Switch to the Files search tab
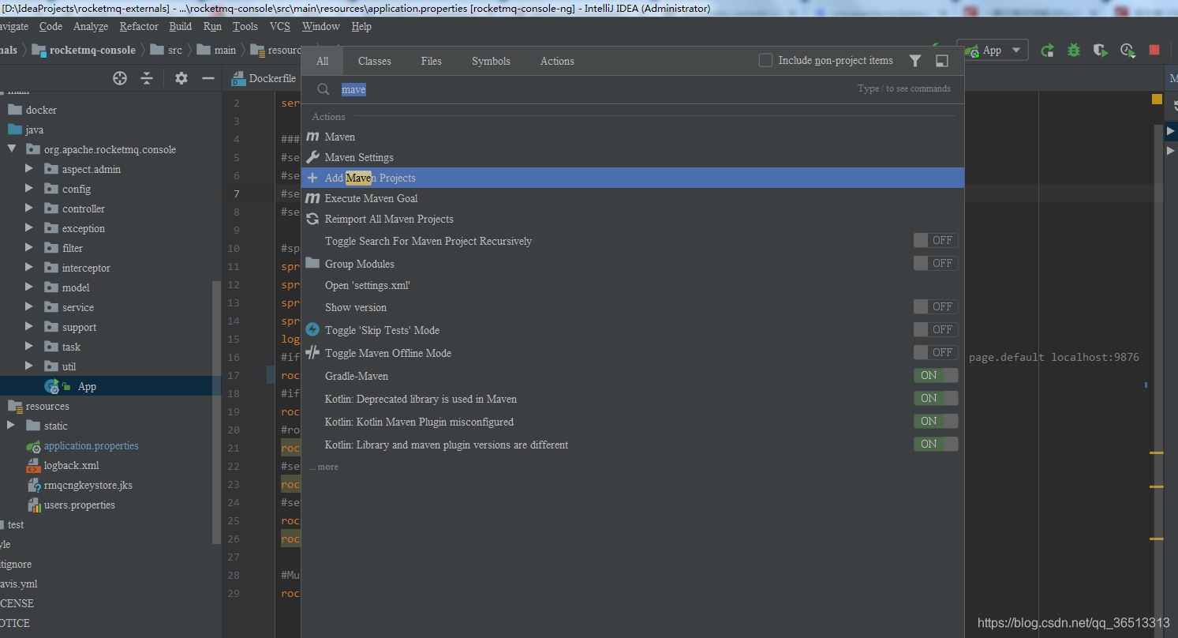 [x=432, y=61]
